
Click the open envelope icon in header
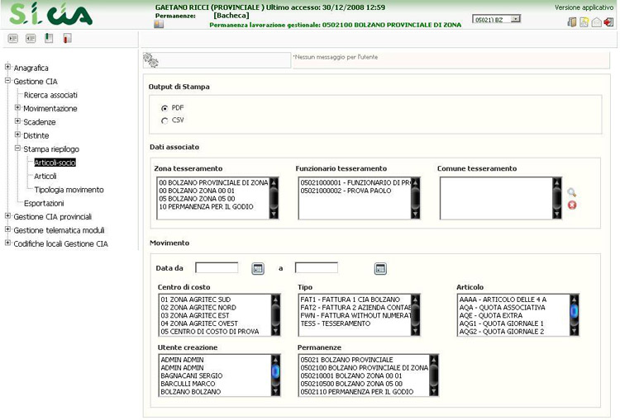click(x=596, y=22)
